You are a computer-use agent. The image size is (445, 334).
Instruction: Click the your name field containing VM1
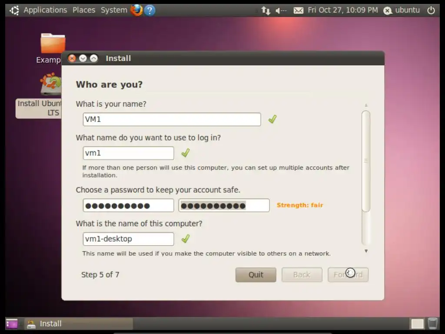tap(172, 119)
